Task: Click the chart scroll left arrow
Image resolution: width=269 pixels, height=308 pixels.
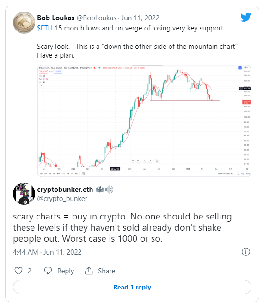Action: click(145, 160)
